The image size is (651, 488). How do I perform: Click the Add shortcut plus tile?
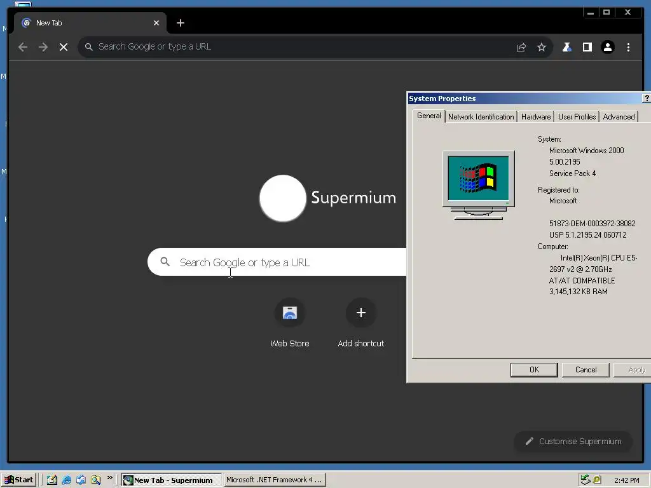coord(361,313)
